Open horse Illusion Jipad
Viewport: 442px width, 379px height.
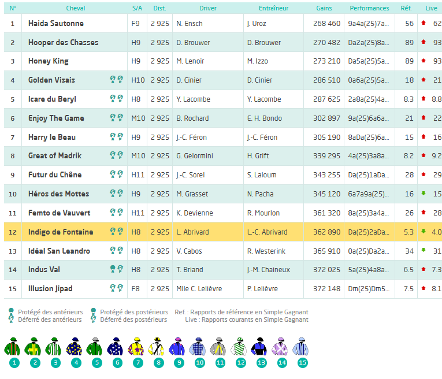[x=51, y=289]
